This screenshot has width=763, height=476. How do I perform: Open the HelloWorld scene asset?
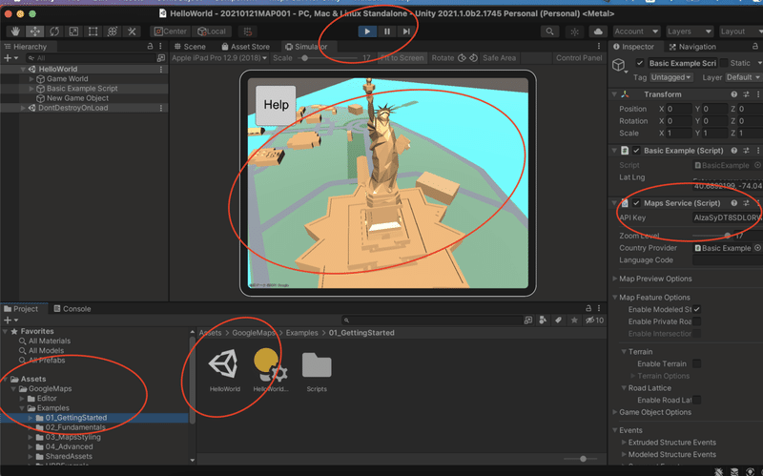click(x=224, y=369)
